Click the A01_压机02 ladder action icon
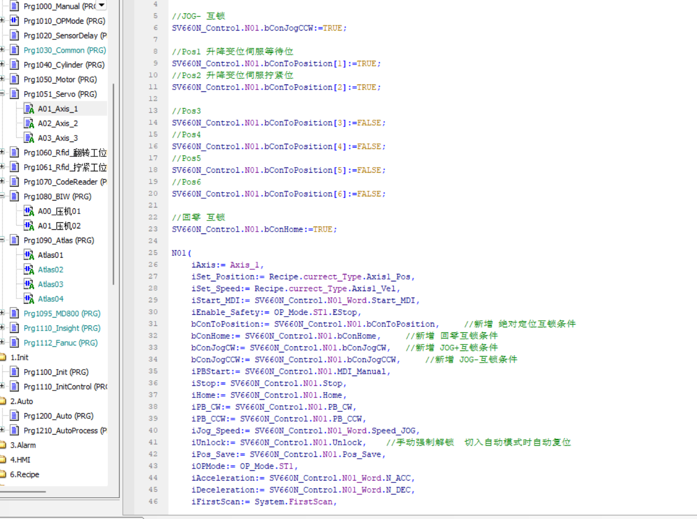Viewport: 697px width, 519px height. point(29,226)
